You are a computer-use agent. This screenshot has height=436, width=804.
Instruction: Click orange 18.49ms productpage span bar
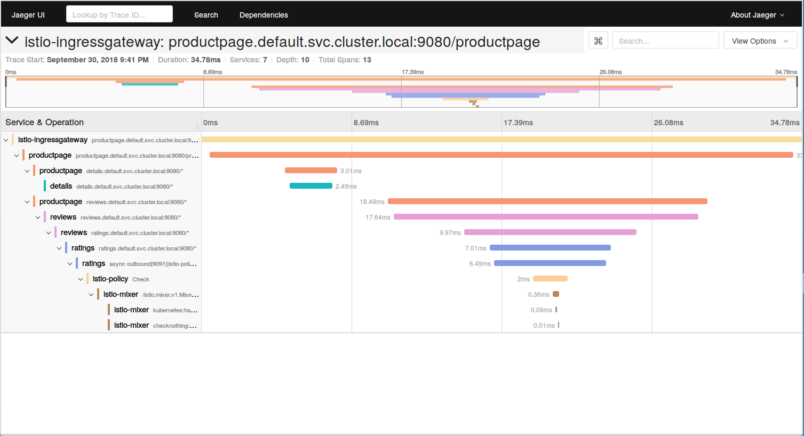(x=547, y=201)
